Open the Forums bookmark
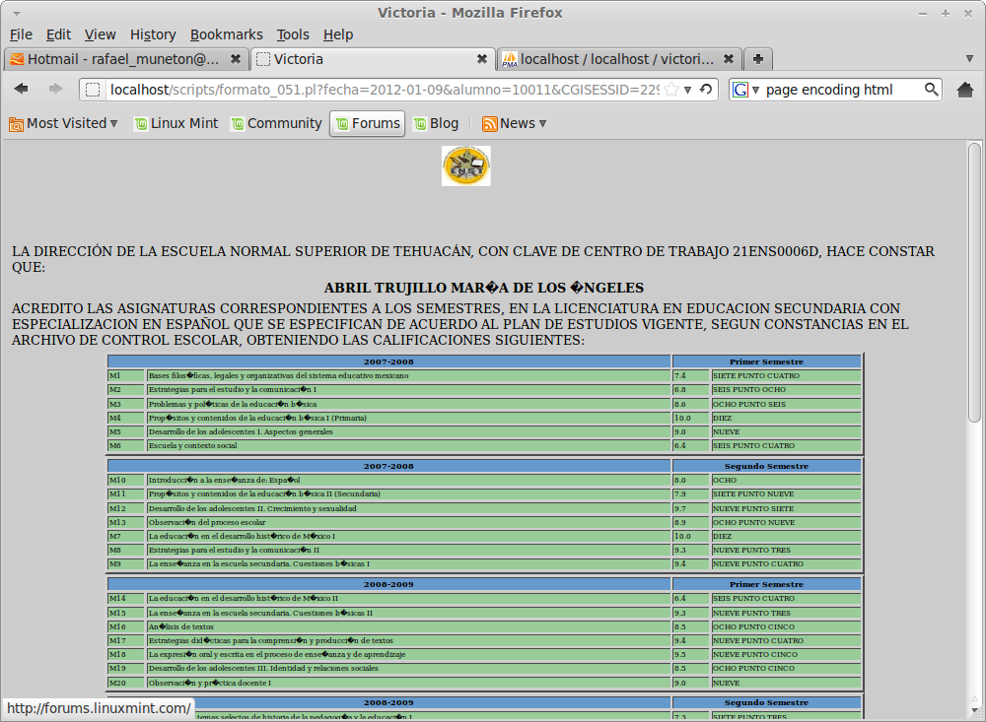 pos(368,124)
